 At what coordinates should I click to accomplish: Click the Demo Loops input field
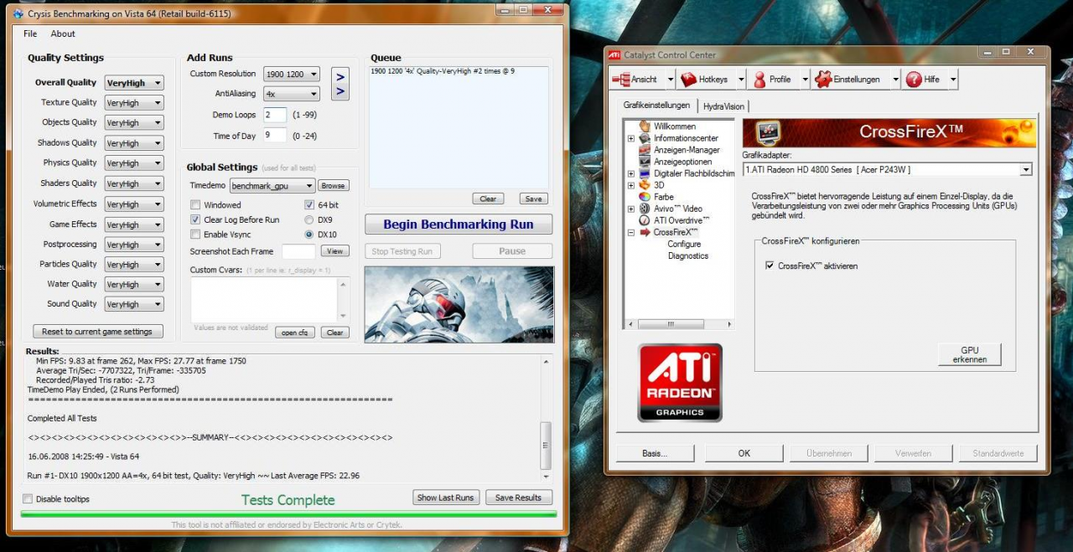[275, 115]
